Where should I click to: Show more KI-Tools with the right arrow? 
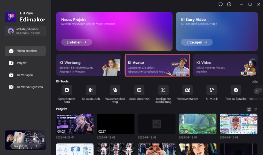257,91
